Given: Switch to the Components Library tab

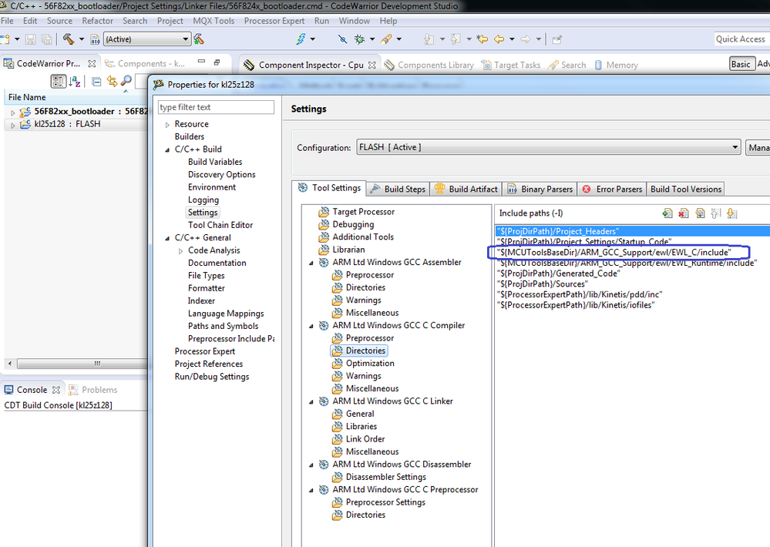Looking at the screenshot, I should click(429, 65).
